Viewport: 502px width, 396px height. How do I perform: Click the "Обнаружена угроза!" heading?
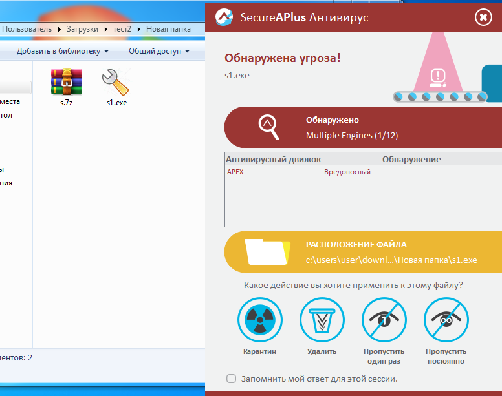(282, 58)
